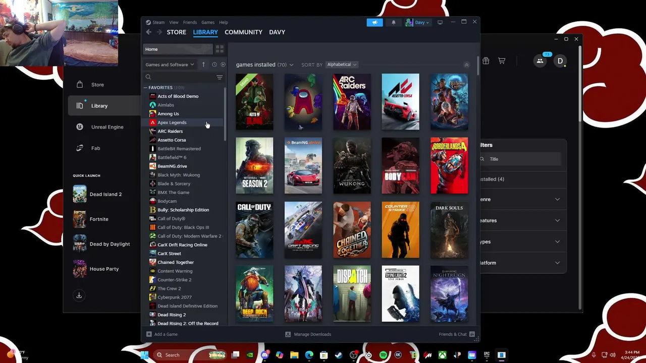The height and width of the screenshot is (363, 646).
Task: Click the Windows Start button
Action: tap(144, 355)
